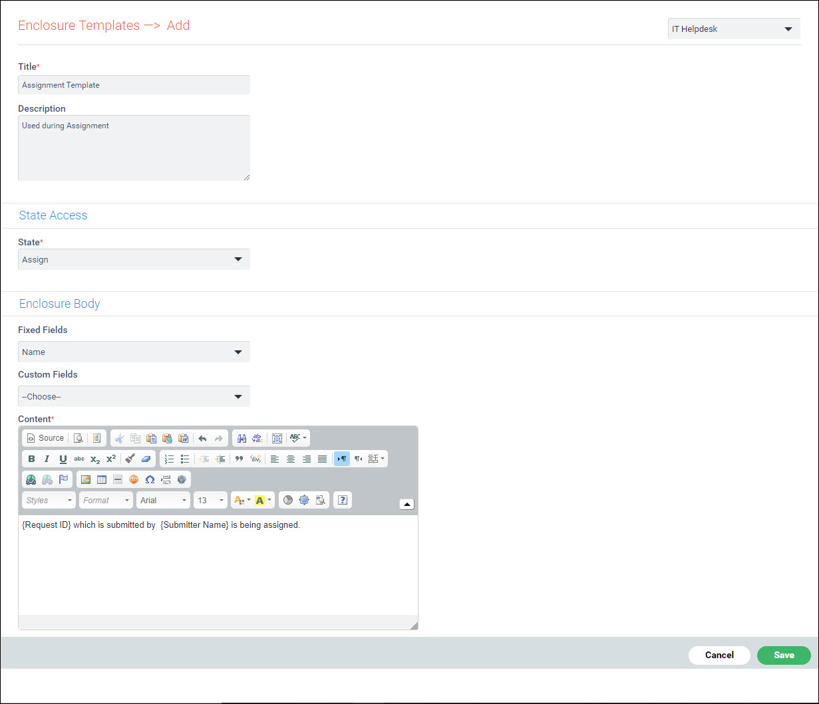Open the Format paragraph menu
The image size is (819, 704).
(106, 500)
